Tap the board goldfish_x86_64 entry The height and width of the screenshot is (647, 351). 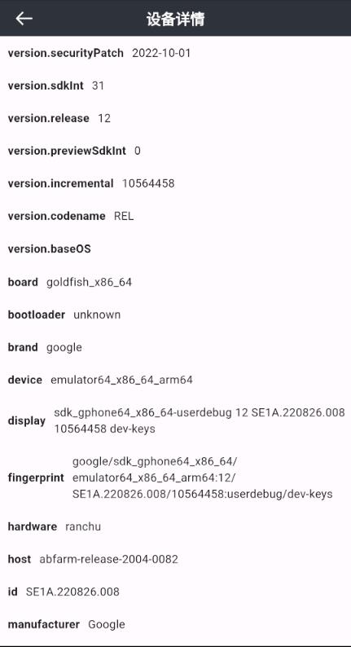175,282
